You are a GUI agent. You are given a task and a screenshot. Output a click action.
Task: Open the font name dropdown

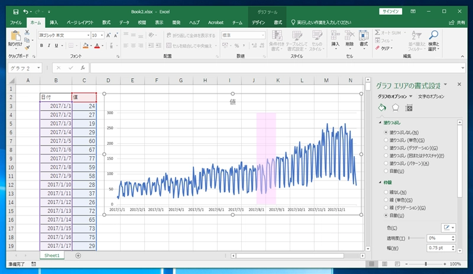88,36
